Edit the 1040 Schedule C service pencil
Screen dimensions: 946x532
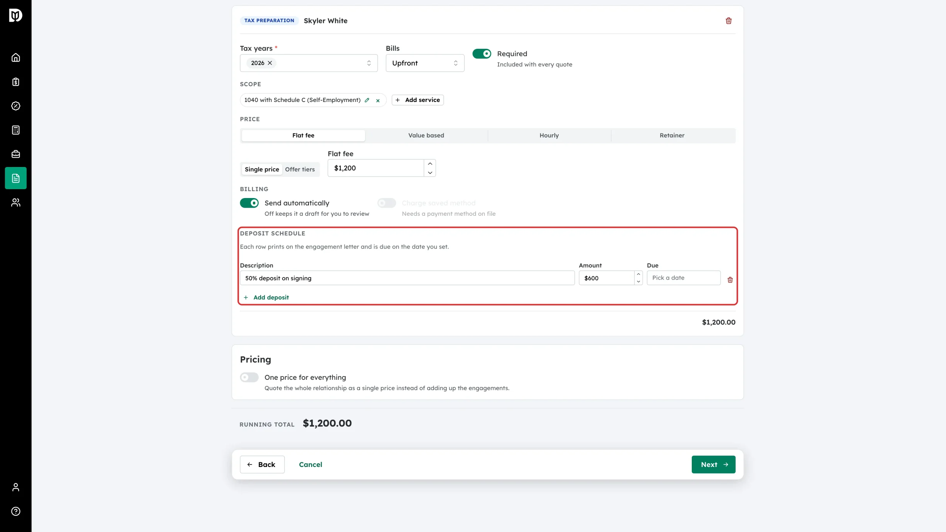367,100
